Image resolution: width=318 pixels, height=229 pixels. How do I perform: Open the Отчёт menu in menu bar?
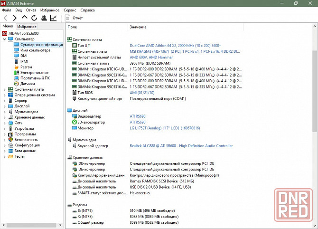coord(31,10)
